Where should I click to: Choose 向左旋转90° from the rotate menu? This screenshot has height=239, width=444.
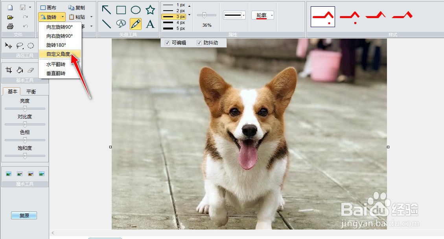tap(60, 27)
